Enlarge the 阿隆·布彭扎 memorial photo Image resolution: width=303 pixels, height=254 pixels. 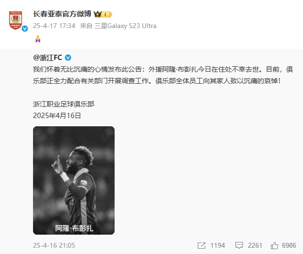click(74, 180)
